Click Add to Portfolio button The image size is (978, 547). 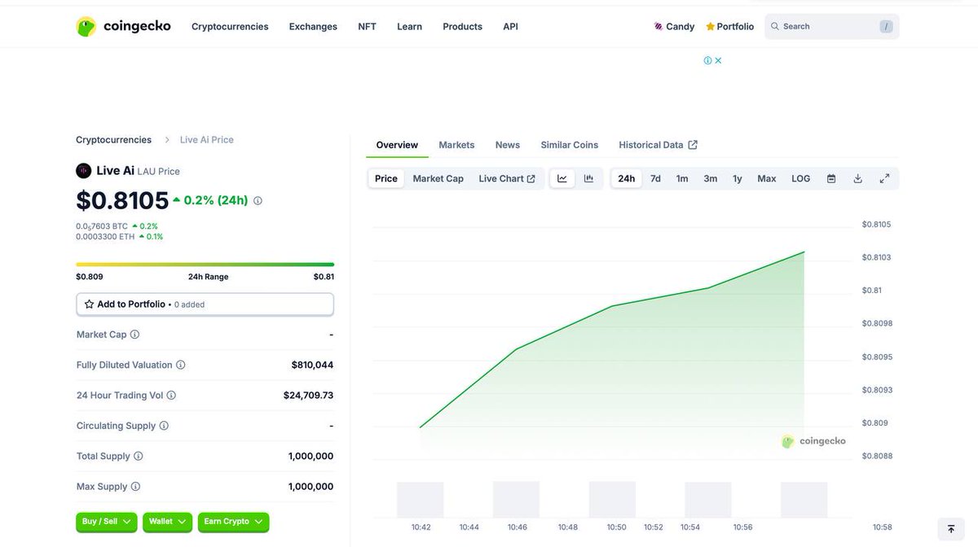pos(205,304)
